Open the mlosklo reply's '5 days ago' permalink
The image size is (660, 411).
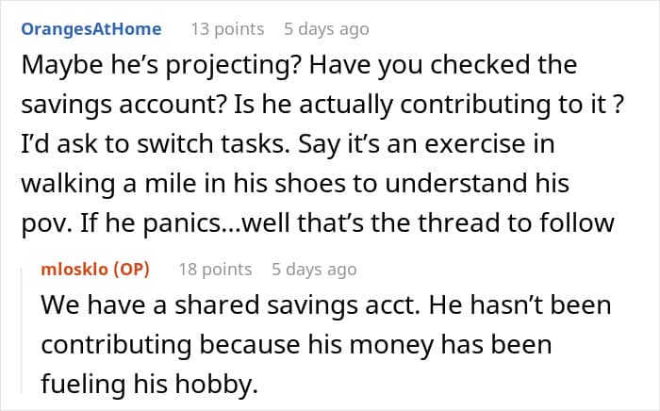314,270
